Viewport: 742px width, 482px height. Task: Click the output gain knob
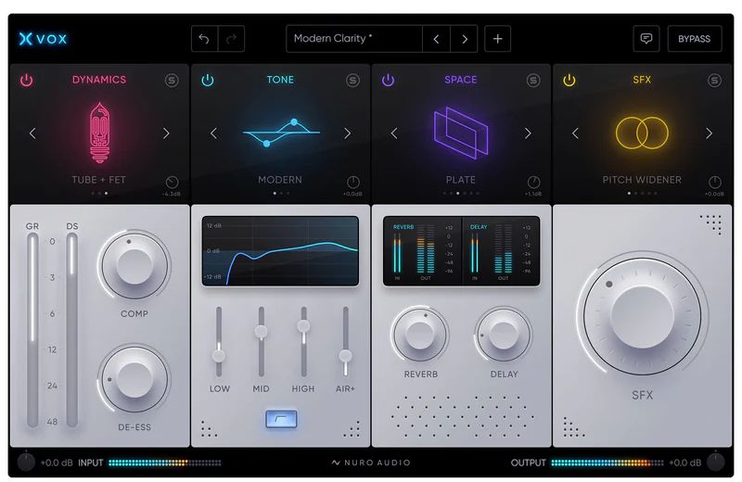pos(715,463)
